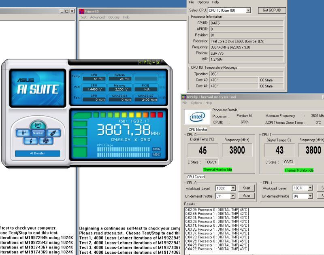Viewport: 324px width, 255px height.
Task: Click the Tjunction field 85C
Action: coord(246,74)
